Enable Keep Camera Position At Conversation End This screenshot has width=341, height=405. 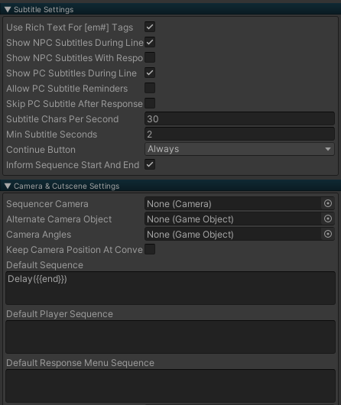click(150, 249)
